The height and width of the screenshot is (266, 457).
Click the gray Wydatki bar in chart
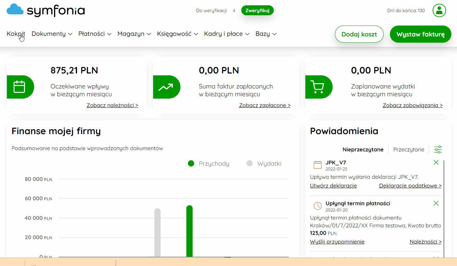[158, 233]
